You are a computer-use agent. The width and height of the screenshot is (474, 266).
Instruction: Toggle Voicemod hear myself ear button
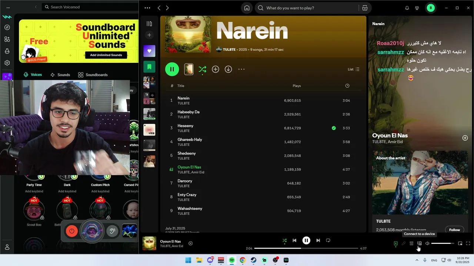tap(112, 231)
